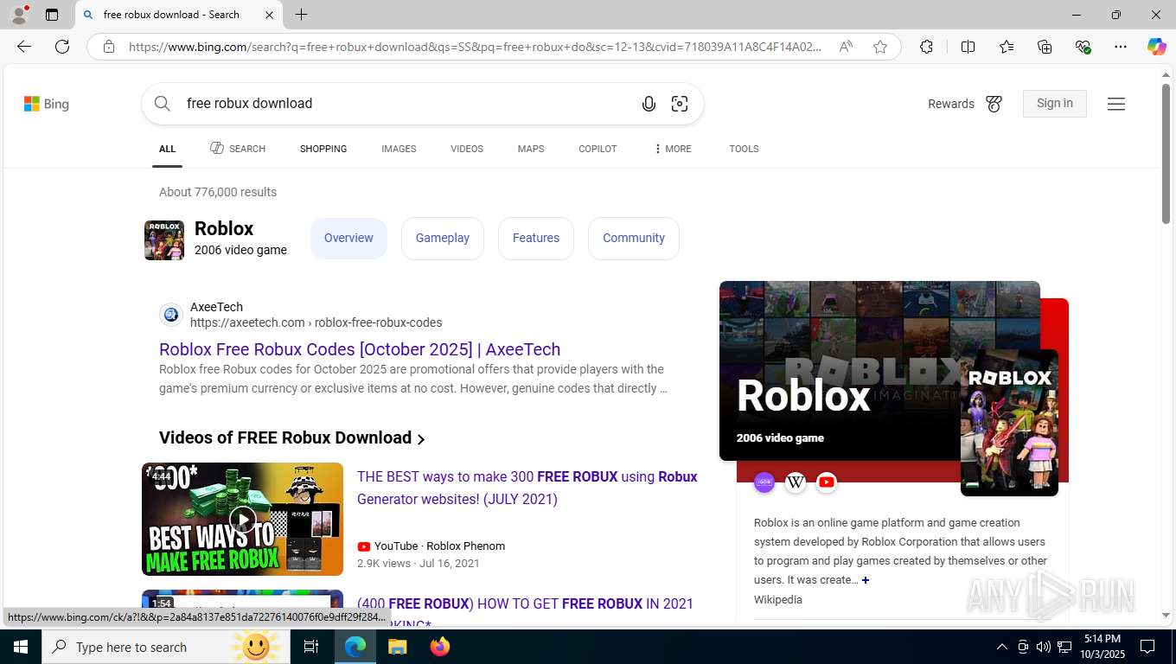Click taskbar Type here to search box
The width and height of the screenshot is (1176, 664).
[164, 647]
